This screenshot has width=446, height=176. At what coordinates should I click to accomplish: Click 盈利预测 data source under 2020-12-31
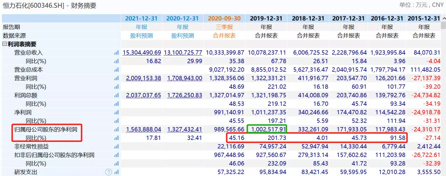tap(183, 36)
